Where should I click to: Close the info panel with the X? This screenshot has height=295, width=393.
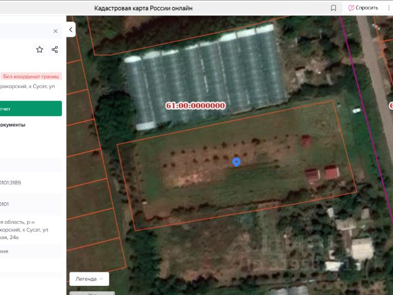[55, 31]
